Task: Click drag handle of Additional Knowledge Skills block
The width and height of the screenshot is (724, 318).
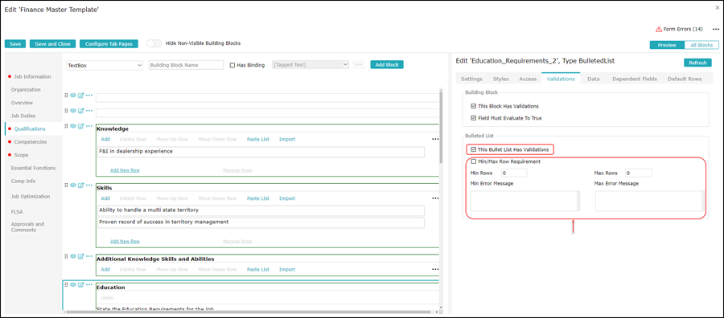Action: (66, 256)
